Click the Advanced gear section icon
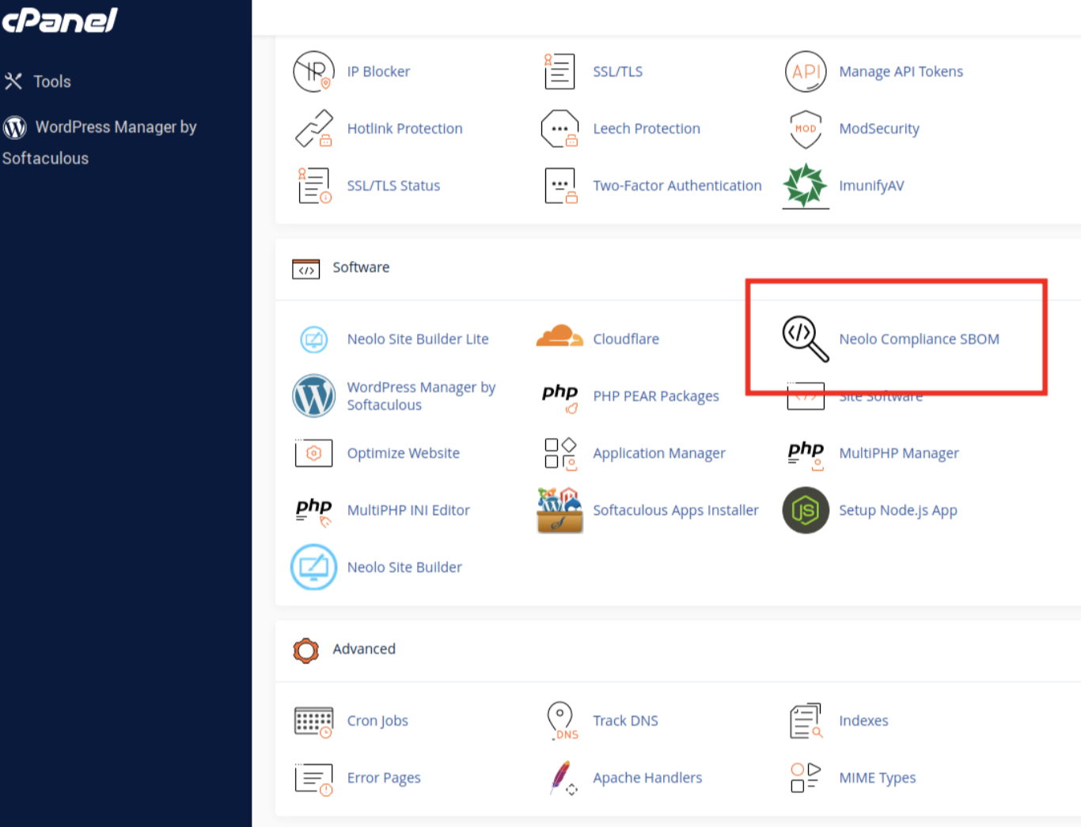The image size is (1081, 827). coord(305,650)
